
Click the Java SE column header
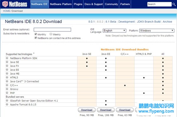pyautogui.click(x=87, y=54)
